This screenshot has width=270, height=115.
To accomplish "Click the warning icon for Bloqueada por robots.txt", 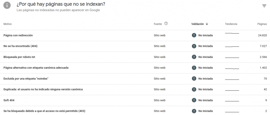I will 194,57.
